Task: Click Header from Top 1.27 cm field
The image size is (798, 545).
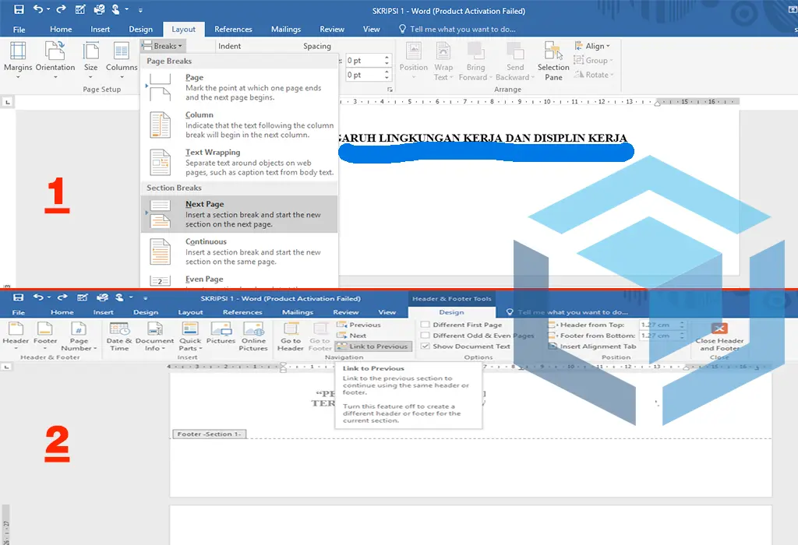Action: pyautogui.click(x=659, y=325)
